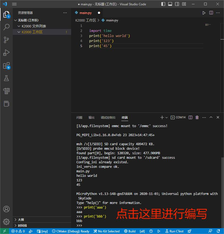The image size is (224, 234).
Task: Open the Source Control view
Action: [x=6, y=40]
